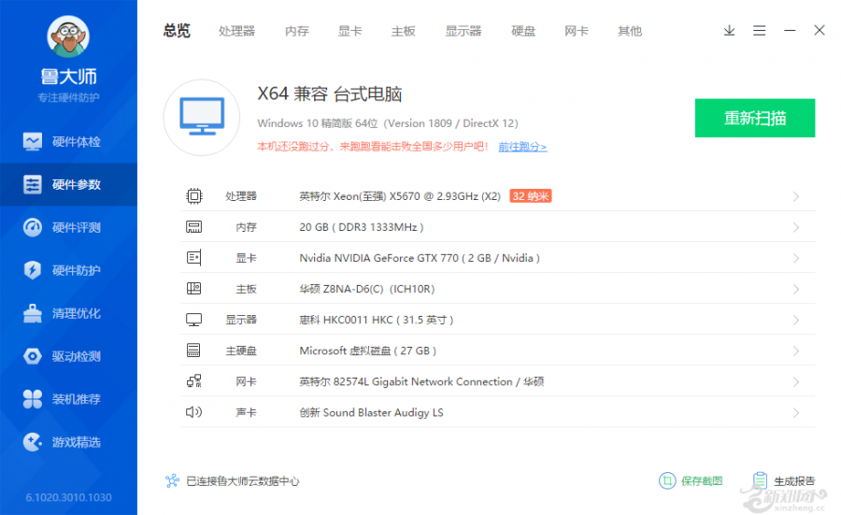Click the 生成报告 button
The height and width of the screenshot is (515, 841).
tap(784, 480)
